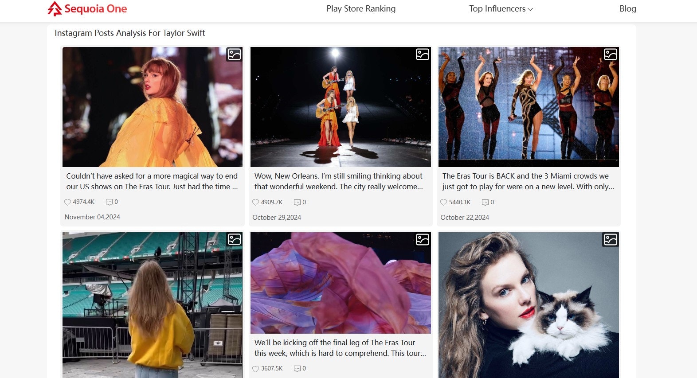Open Play Store Ranking menu item
The height and width of the screenshot is (378, 697).
click(x=361, y=8)
